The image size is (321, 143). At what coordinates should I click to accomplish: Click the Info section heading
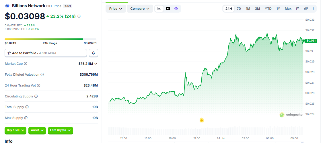(x=9, y=141)
